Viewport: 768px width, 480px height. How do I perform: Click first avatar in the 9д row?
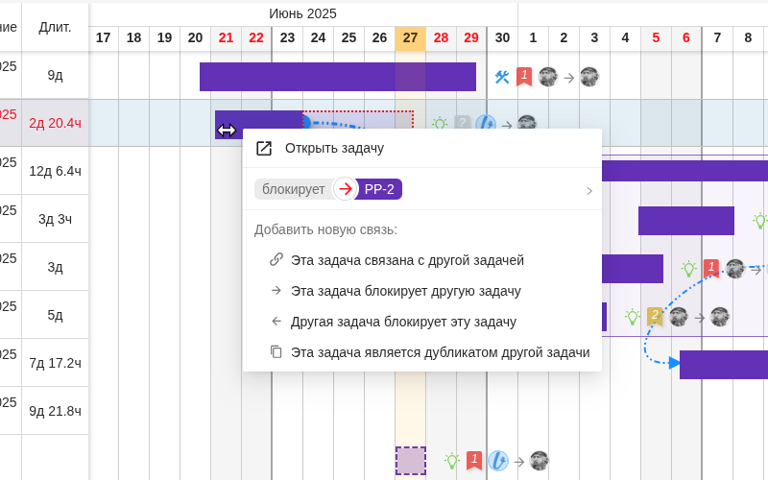548,77
